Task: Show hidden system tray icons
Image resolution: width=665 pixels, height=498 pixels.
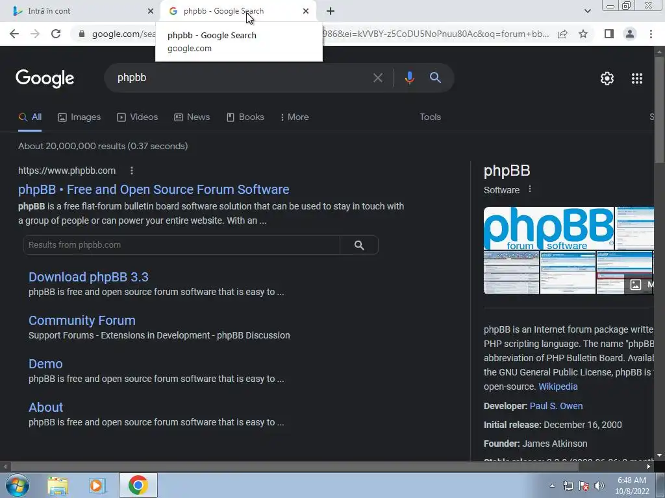Action: pyautogui.click(x=552, y=486)
